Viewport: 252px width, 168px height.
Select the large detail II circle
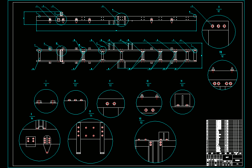[x=40, y=140]
